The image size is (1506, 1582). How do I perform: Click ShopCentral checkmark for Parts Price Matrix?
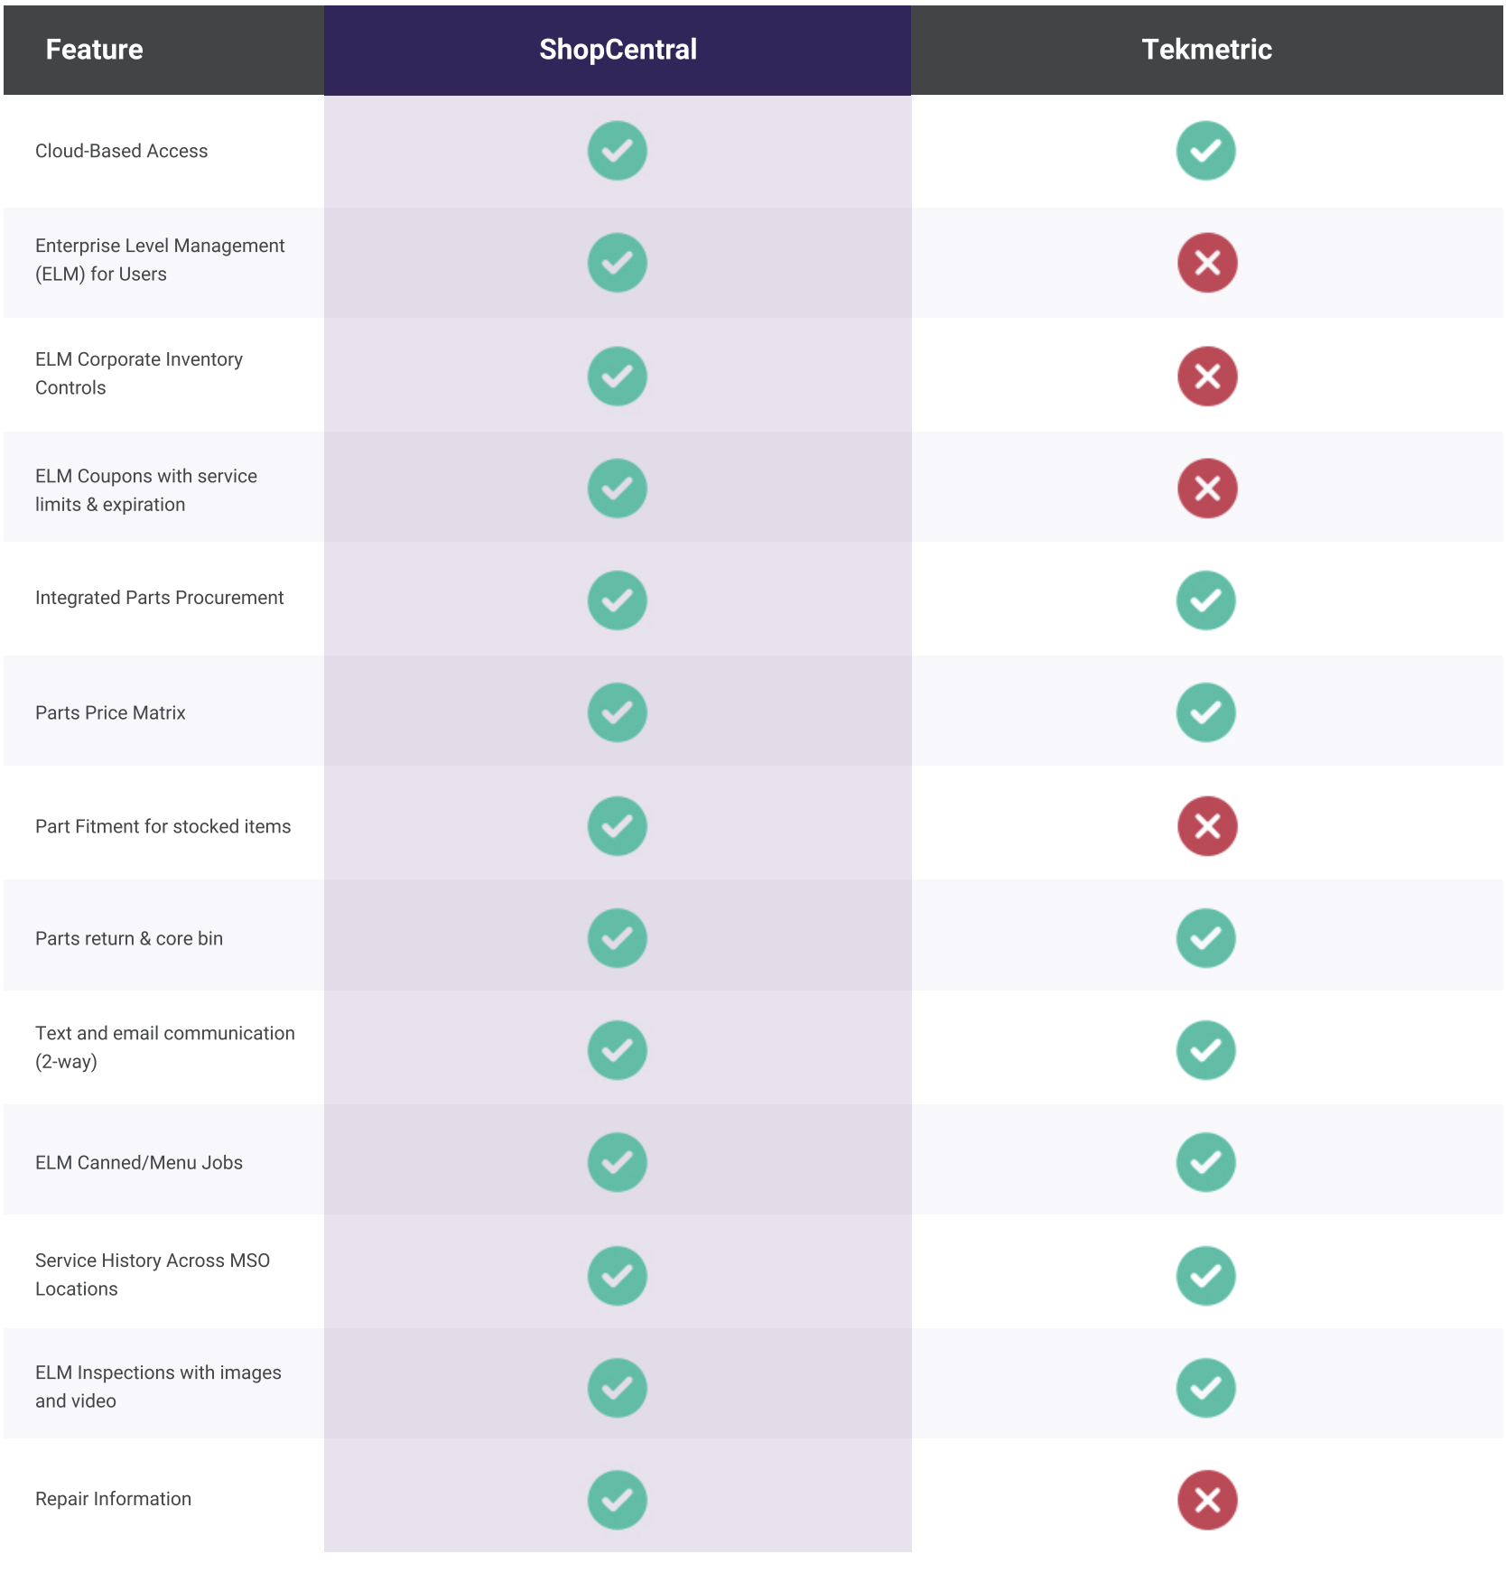[618, 712]
